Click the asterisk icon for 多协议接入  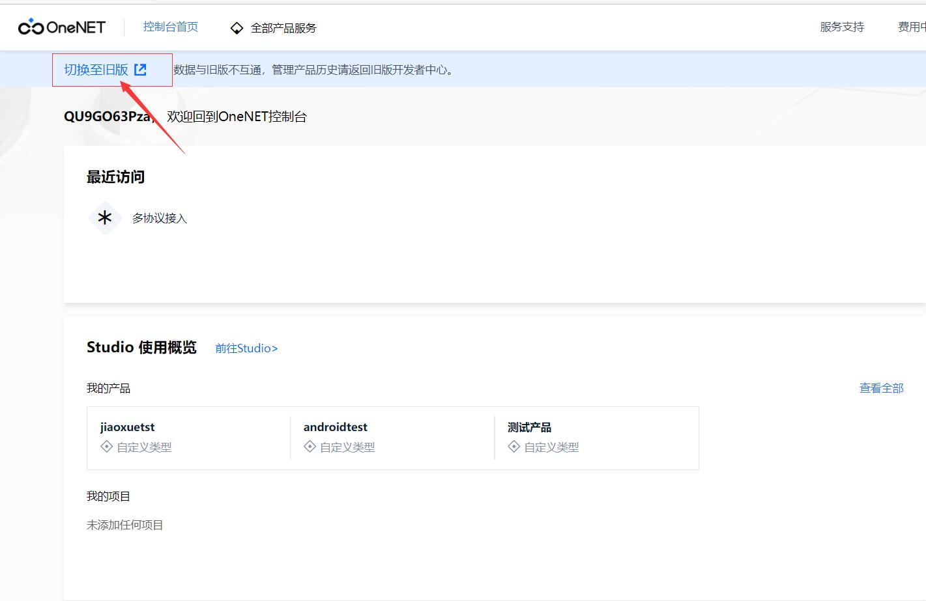(105, 218)
